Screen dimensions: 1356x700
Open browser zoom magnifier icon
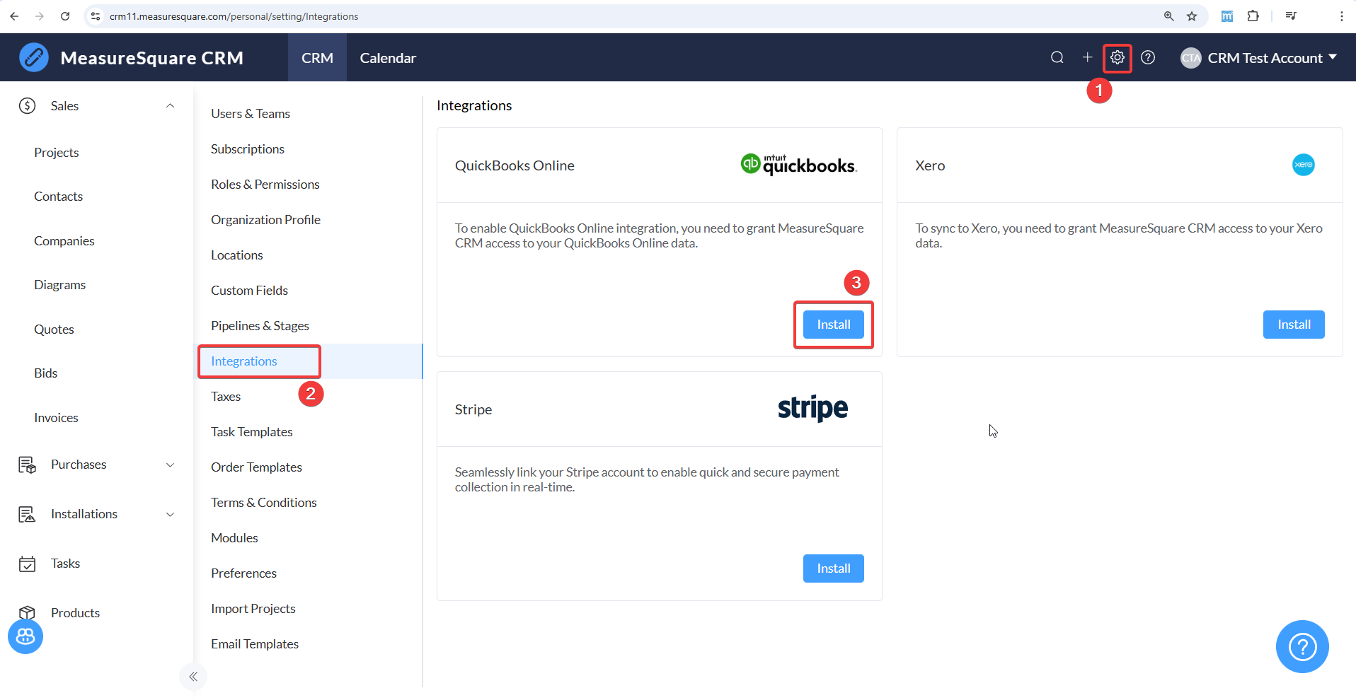click(x=1169, y=16)
